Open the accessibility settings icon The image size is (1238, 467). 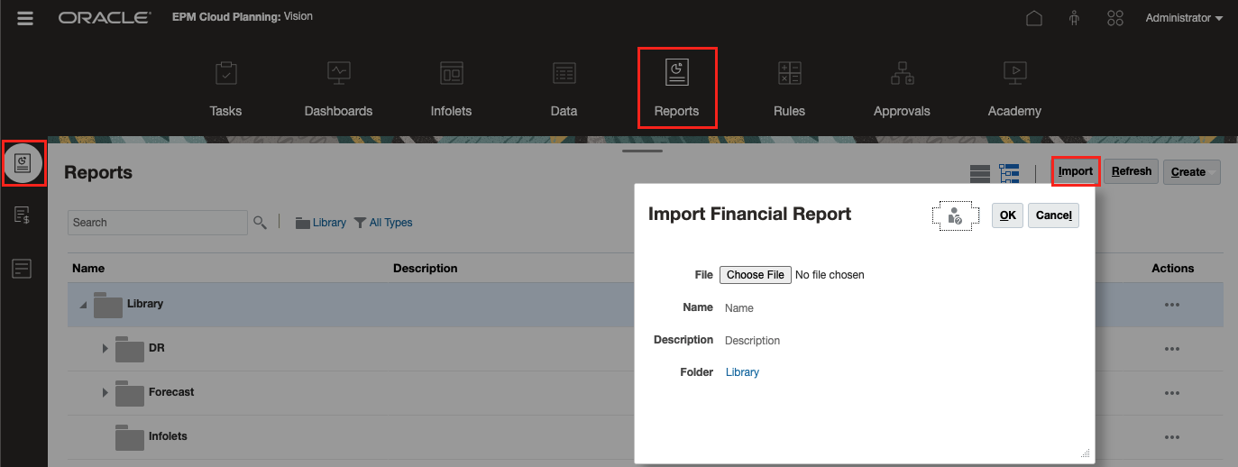(1074, 18)
